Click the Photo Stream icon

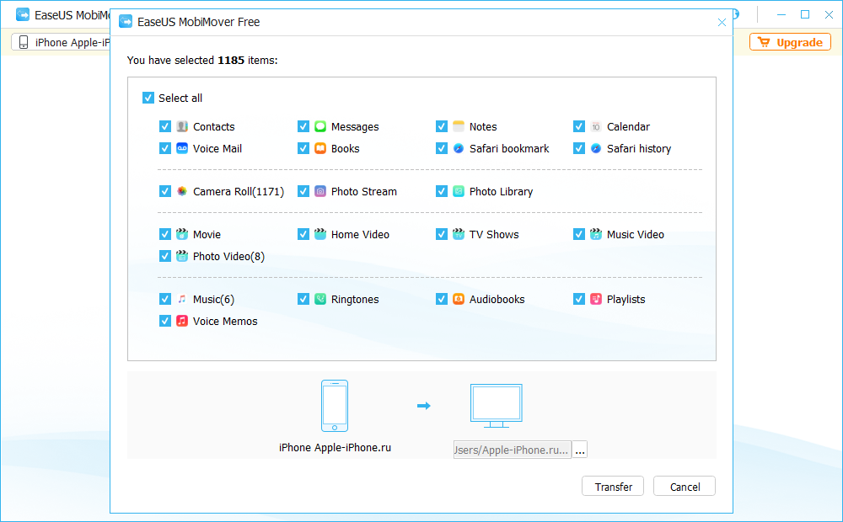tap(320, 191)
